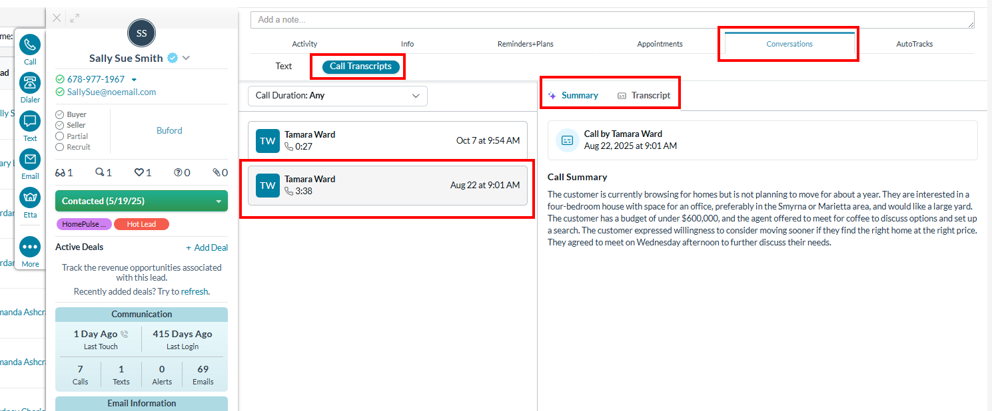Click the binoculars views count icon
992x411 pixels.
pos(61,172)
